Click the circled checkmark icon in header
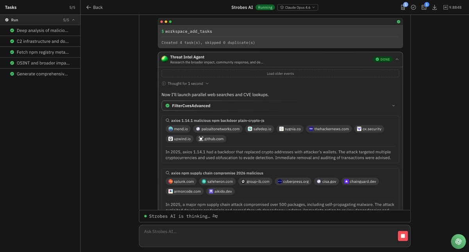Screen dimensions: 469x252 [x=414, y=7]
